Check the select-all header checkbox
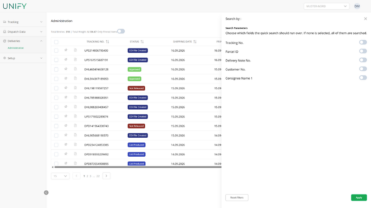 pos(56,42)
